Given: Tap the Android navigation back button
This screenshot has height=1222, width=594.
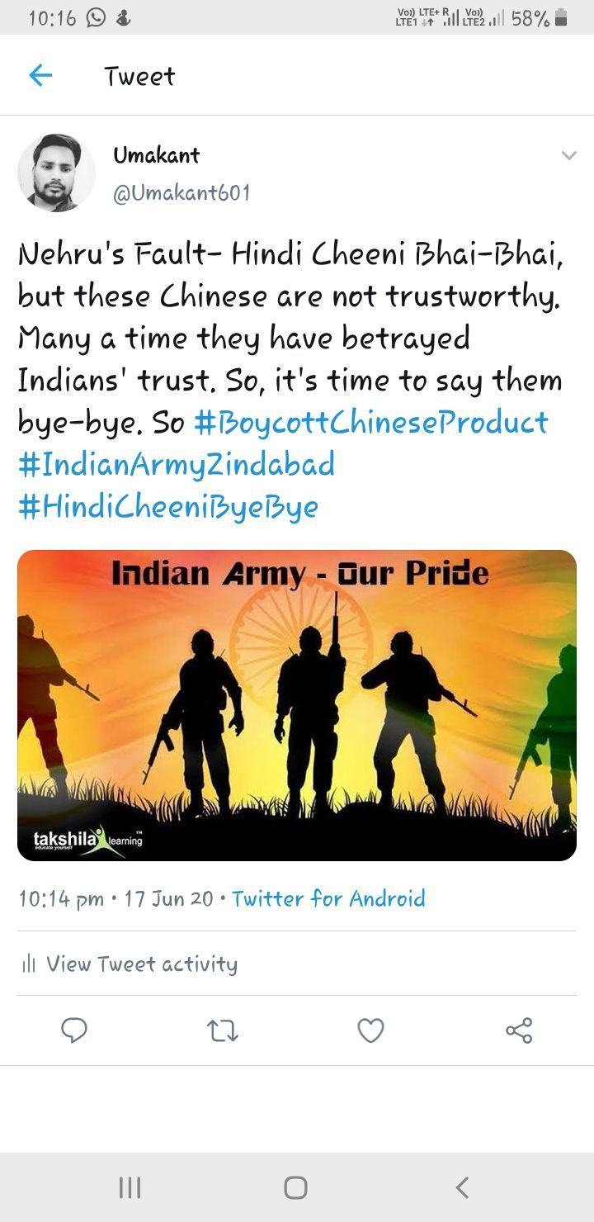Looking at the screenshot, I should 462,1187.
